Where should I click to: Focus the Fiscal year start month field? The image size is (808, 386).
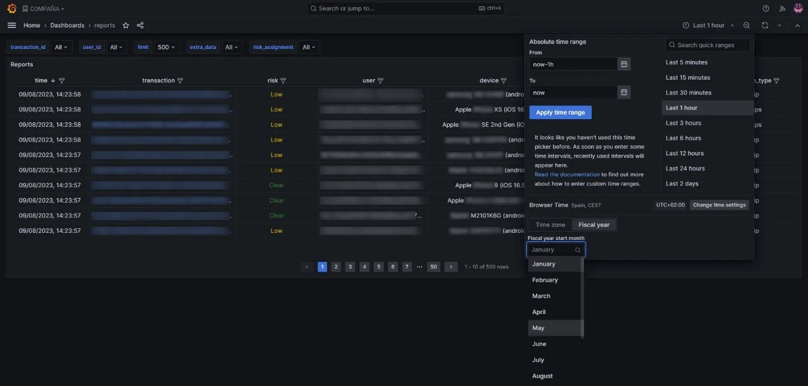556,250
